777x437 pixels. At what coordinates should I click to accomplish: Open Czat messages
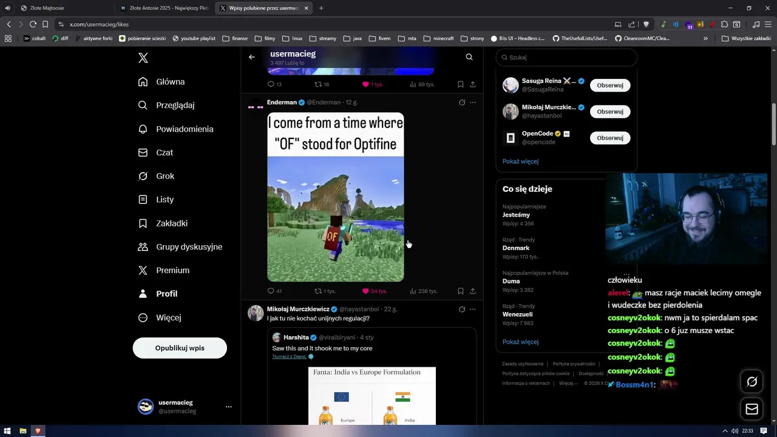click(x=155, y=153)
